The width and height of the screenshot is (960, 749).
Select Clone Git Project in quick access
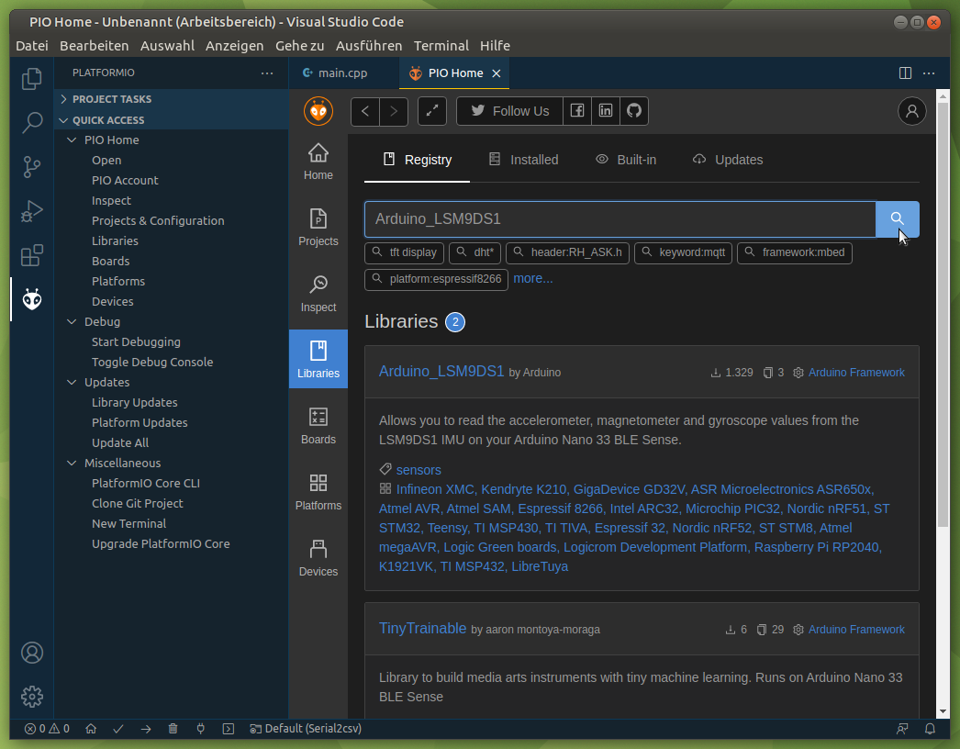[x=138, y=504]
